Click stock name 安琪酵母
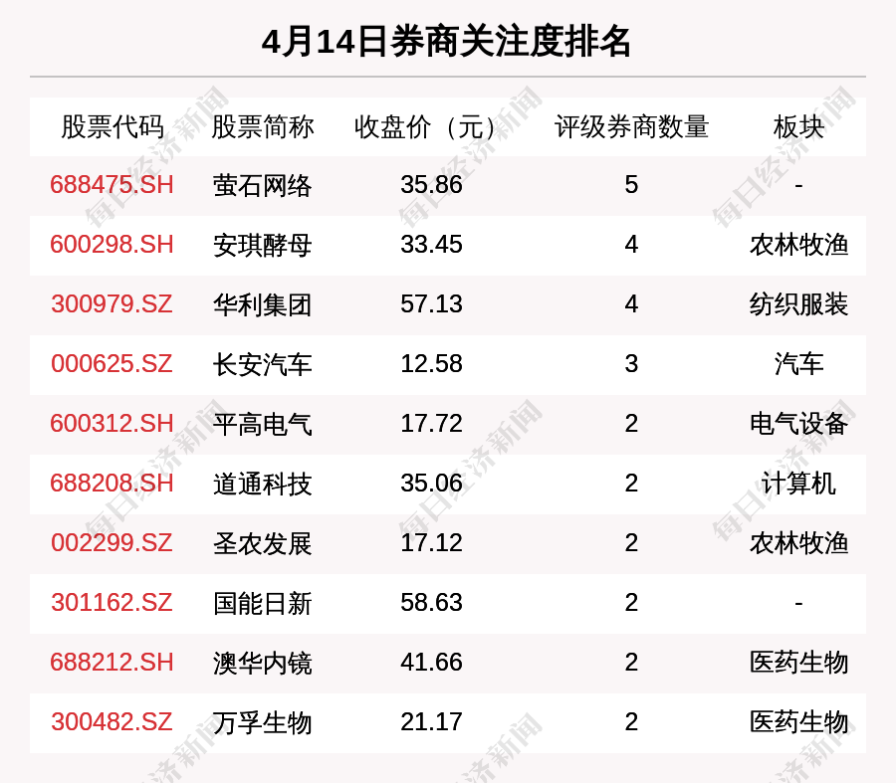The width and height of the screenshot is (896, 783). 262,245
